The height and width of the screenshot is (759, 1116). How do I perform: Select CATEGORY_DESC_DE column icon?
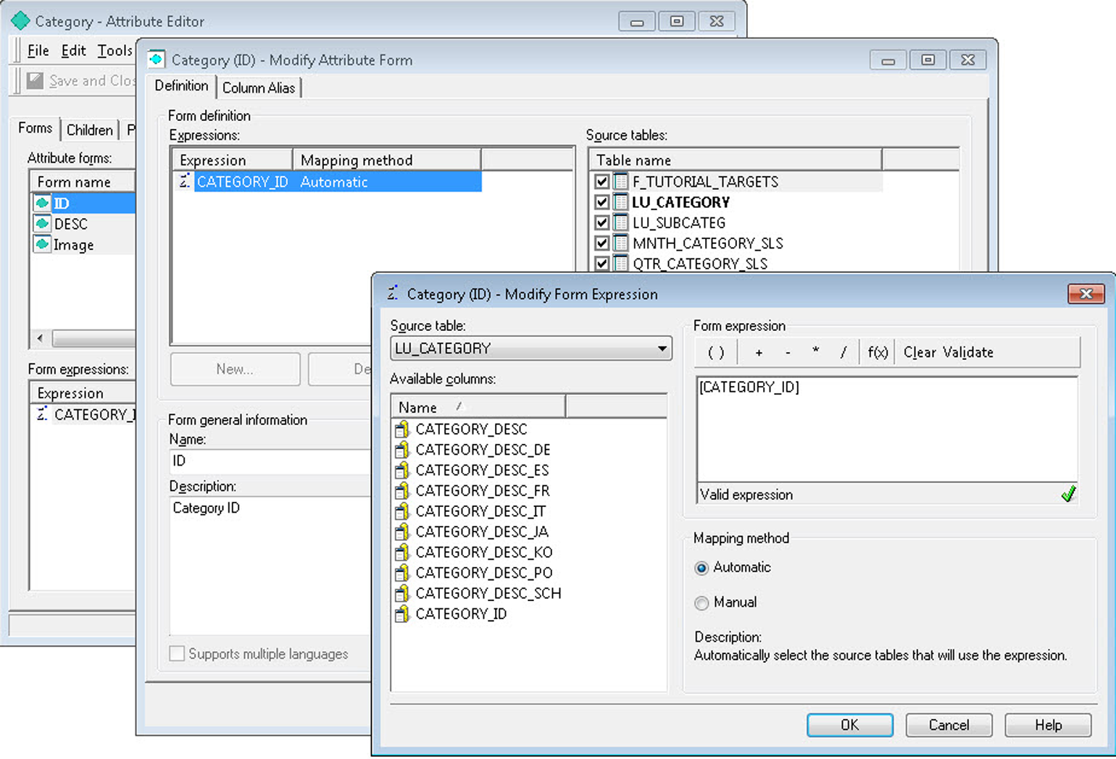[401, 450]
